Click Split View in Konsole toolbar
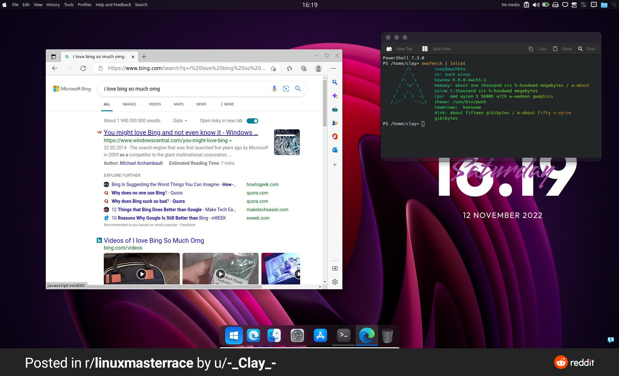 click(436, 49)
